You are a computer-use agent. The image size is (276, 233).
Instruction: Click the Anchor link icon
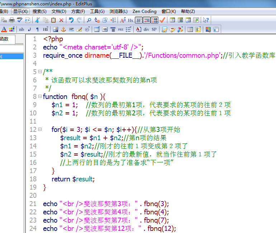[63, 29]
